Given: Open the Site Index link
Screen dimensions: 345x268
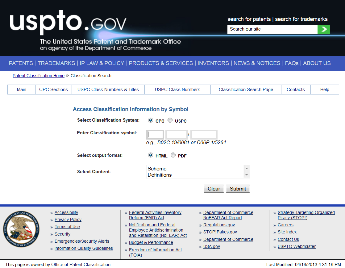Looking at the screenshot, I should (287, 232).
